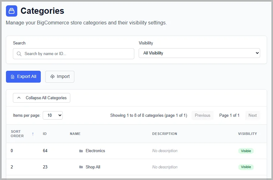Click the blue Categories logo icon

pyautogui.click(x=12, y=11)
